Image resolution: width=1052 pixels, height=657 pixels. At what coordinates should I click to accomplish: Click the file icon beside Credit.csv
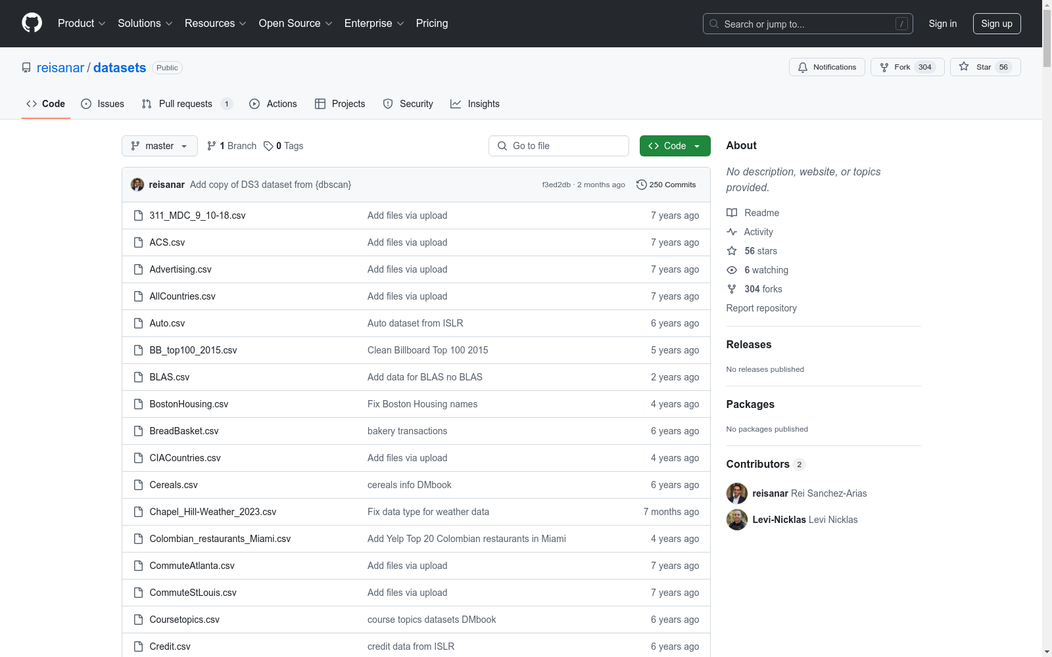[138, 646]
